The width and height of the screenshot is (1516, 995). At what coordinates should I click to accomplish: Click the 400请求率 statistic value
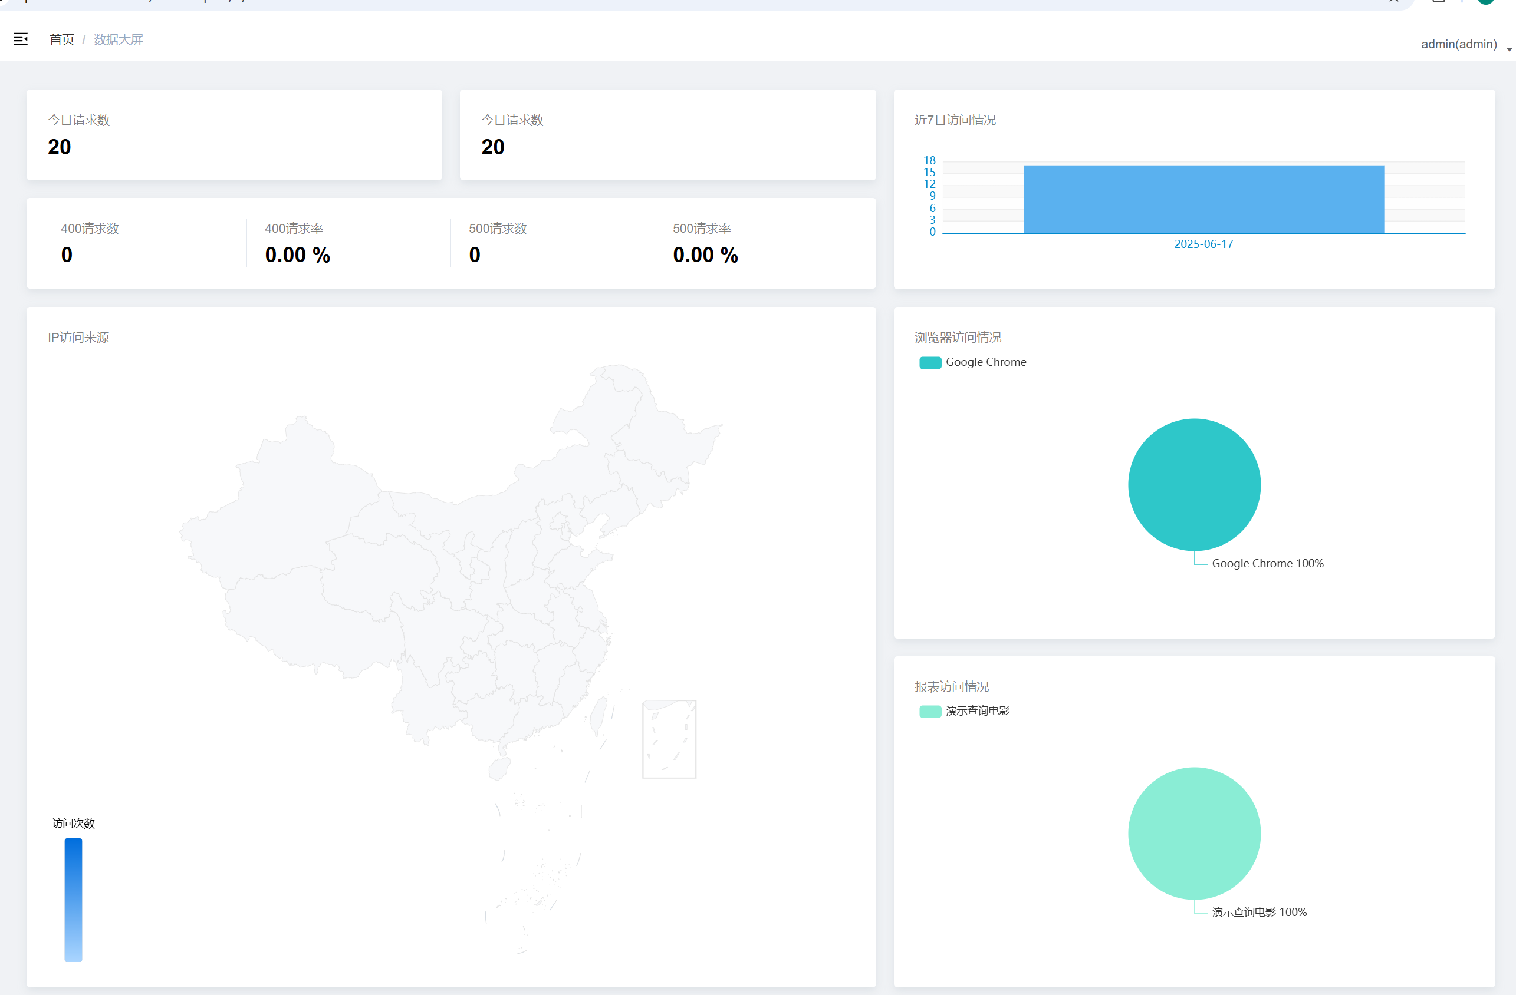click(297, 255)
